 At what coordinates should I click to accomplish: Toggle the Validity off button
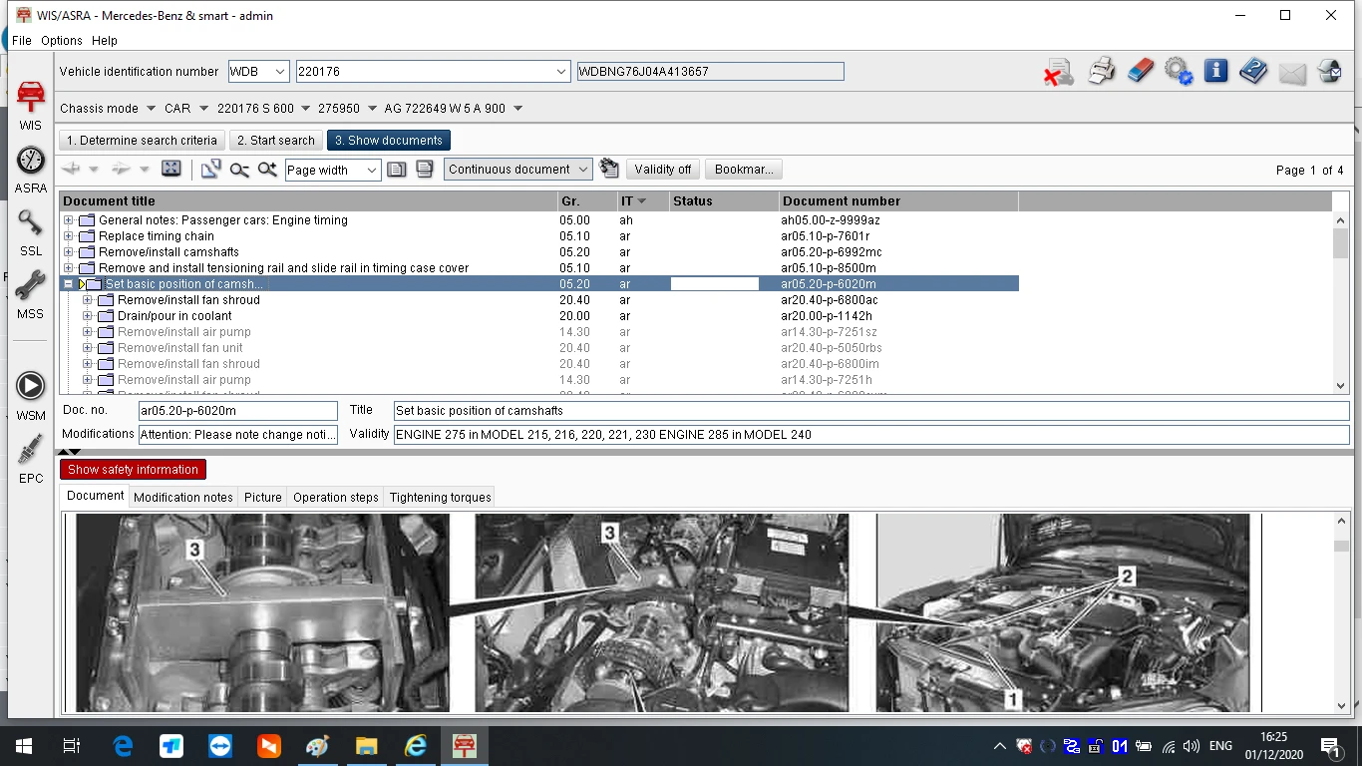pyautogui.click(x=663, y=170)
